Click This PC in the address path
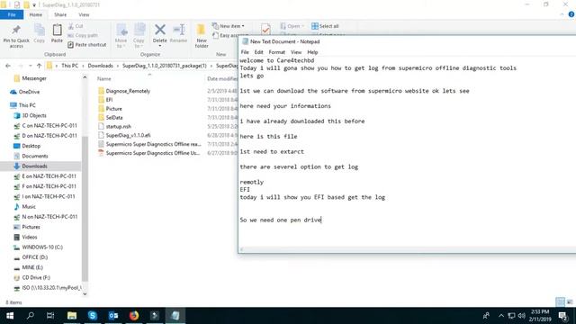 pyautogui.click(x=70, y=66)
